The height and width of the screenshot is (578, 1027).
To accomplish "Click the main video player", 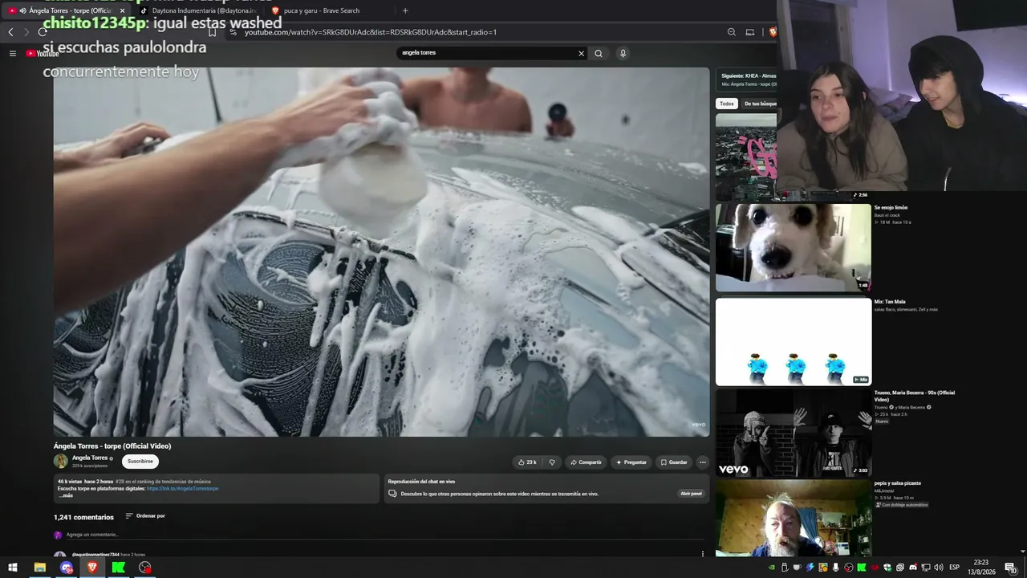I will tap(381, 251).
